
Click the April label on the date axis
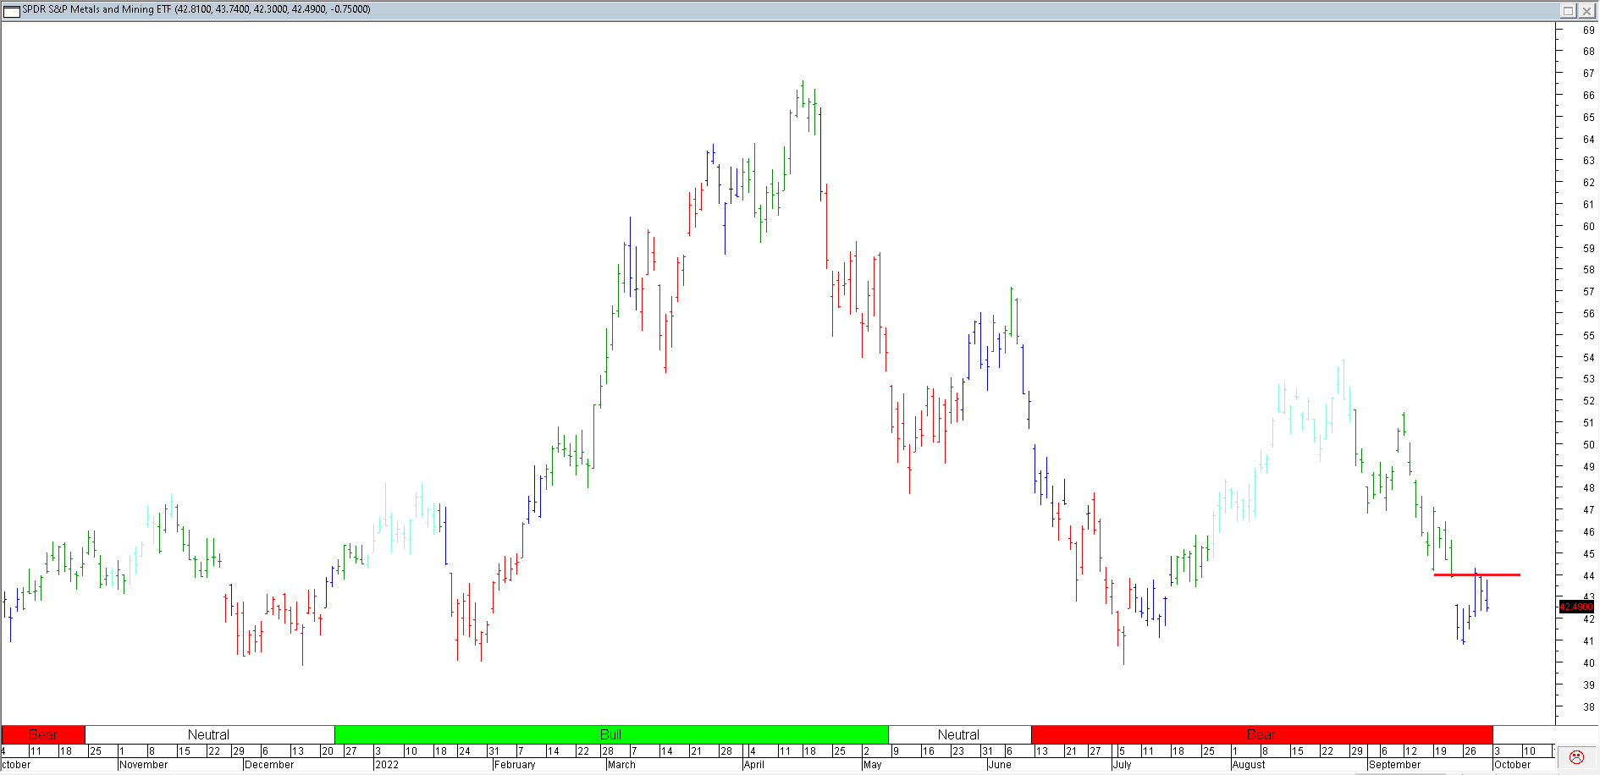(x=754, y=765)
